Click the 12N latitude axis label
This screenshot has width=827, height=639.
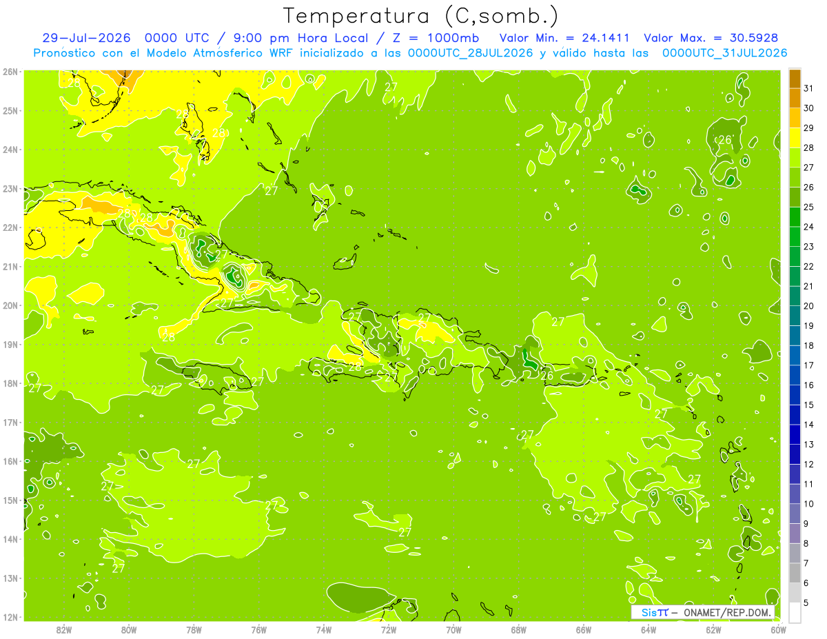(10, 616)
